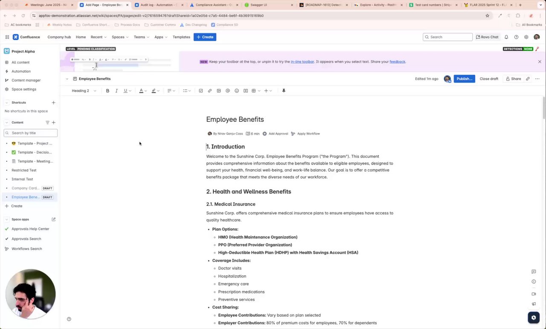Open Rovo Chat

[x=487, y=37]
